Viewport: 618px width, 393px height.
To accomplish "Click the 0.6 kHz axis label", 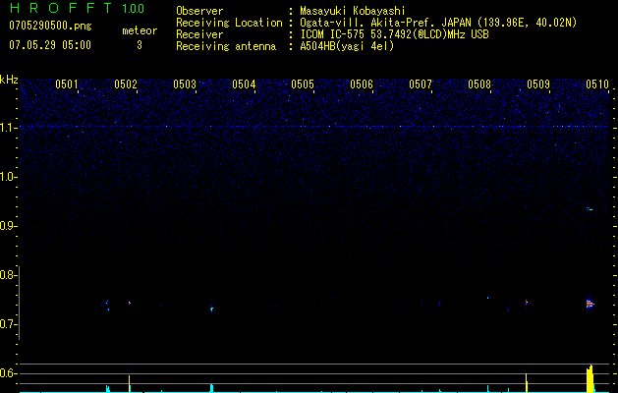I will [x=7, y=373].
